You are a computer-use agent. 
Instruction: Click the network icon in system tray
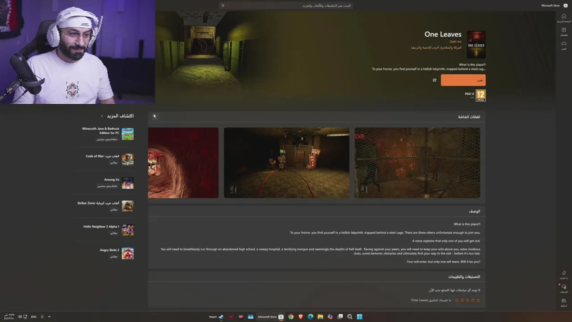pyautogui.click(x=25, y=317)
